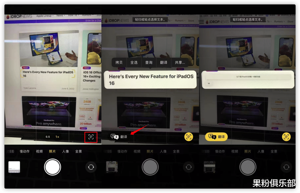Image resolution: width=300 pixels, height=193 pixels.
Task: Switch to 全景 mode in middle screen
Action: [x=176, y=151]
